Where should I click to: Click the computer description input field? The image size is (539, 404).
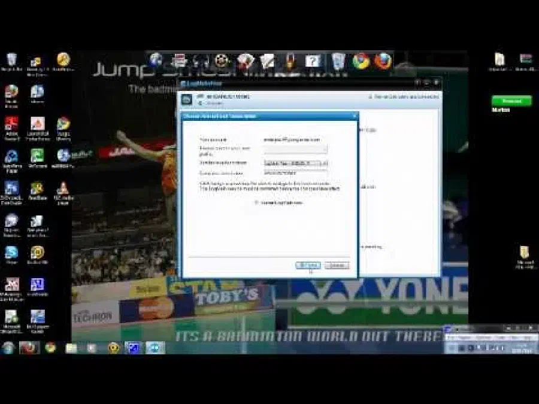coord(296,173)
